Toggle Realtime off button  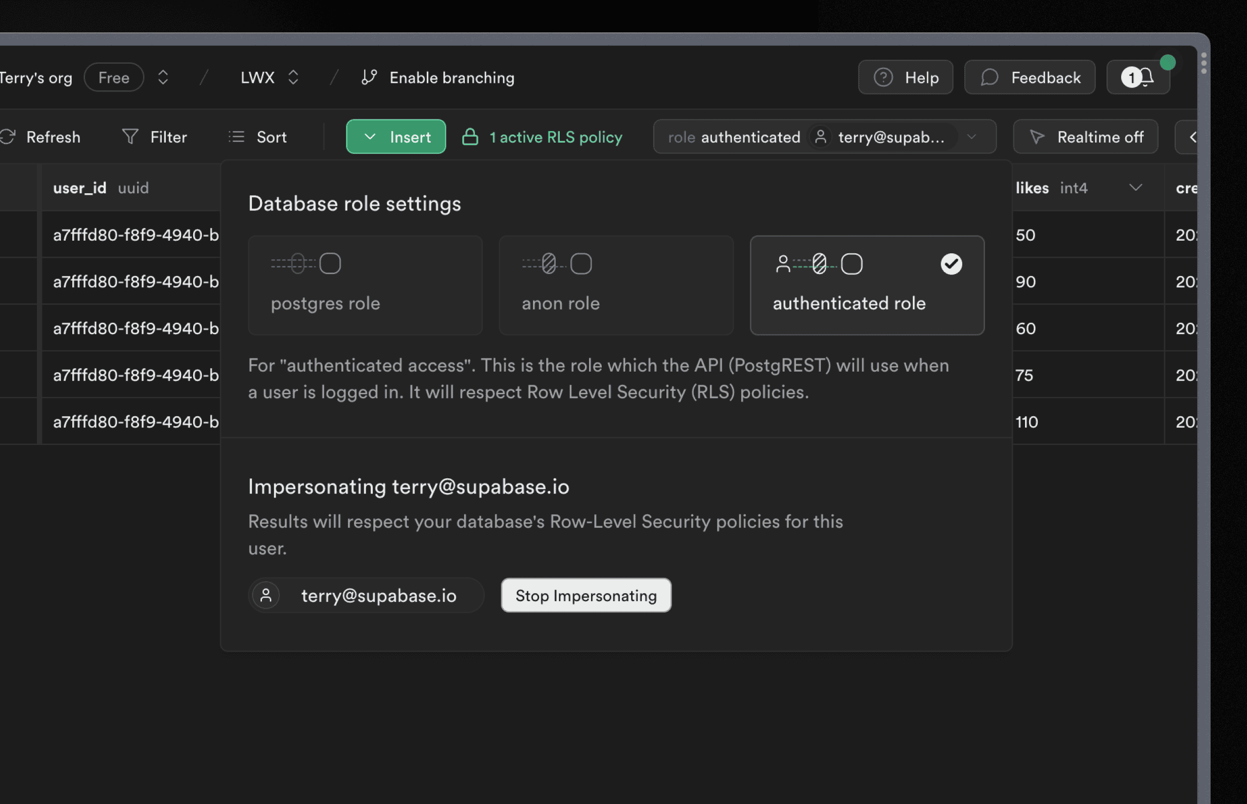[1085, 137]
